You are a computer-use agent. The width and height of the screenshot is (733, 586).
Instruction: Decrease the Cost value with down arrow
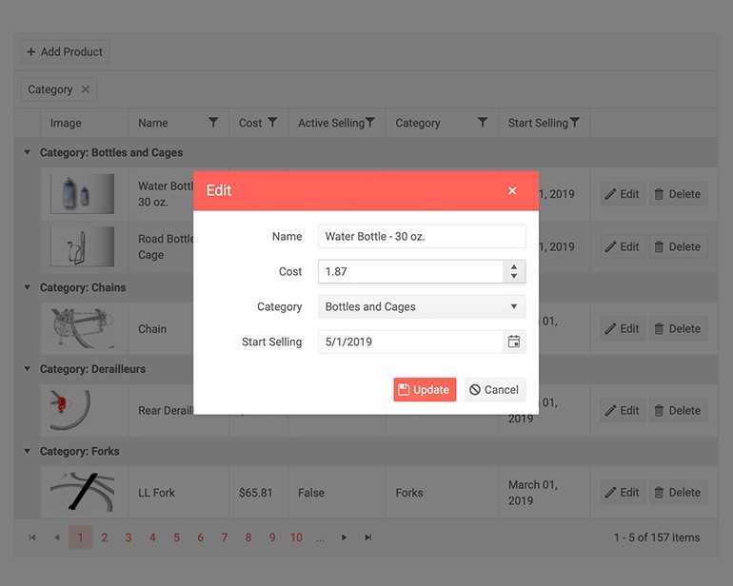coord(514,276)
